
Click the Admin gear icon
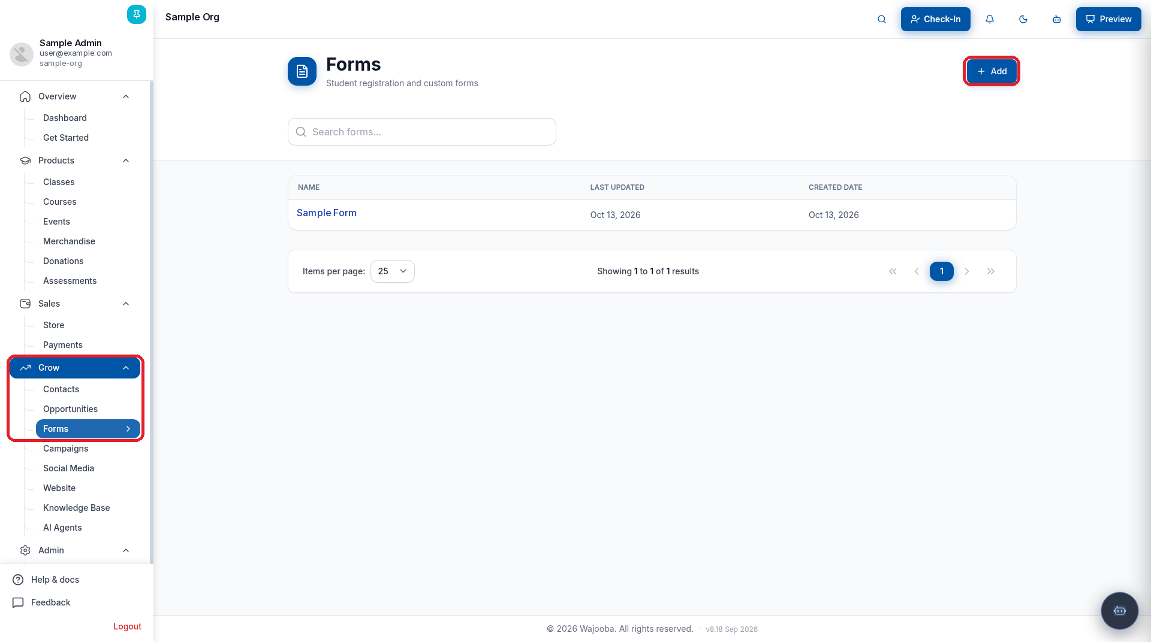25,550
